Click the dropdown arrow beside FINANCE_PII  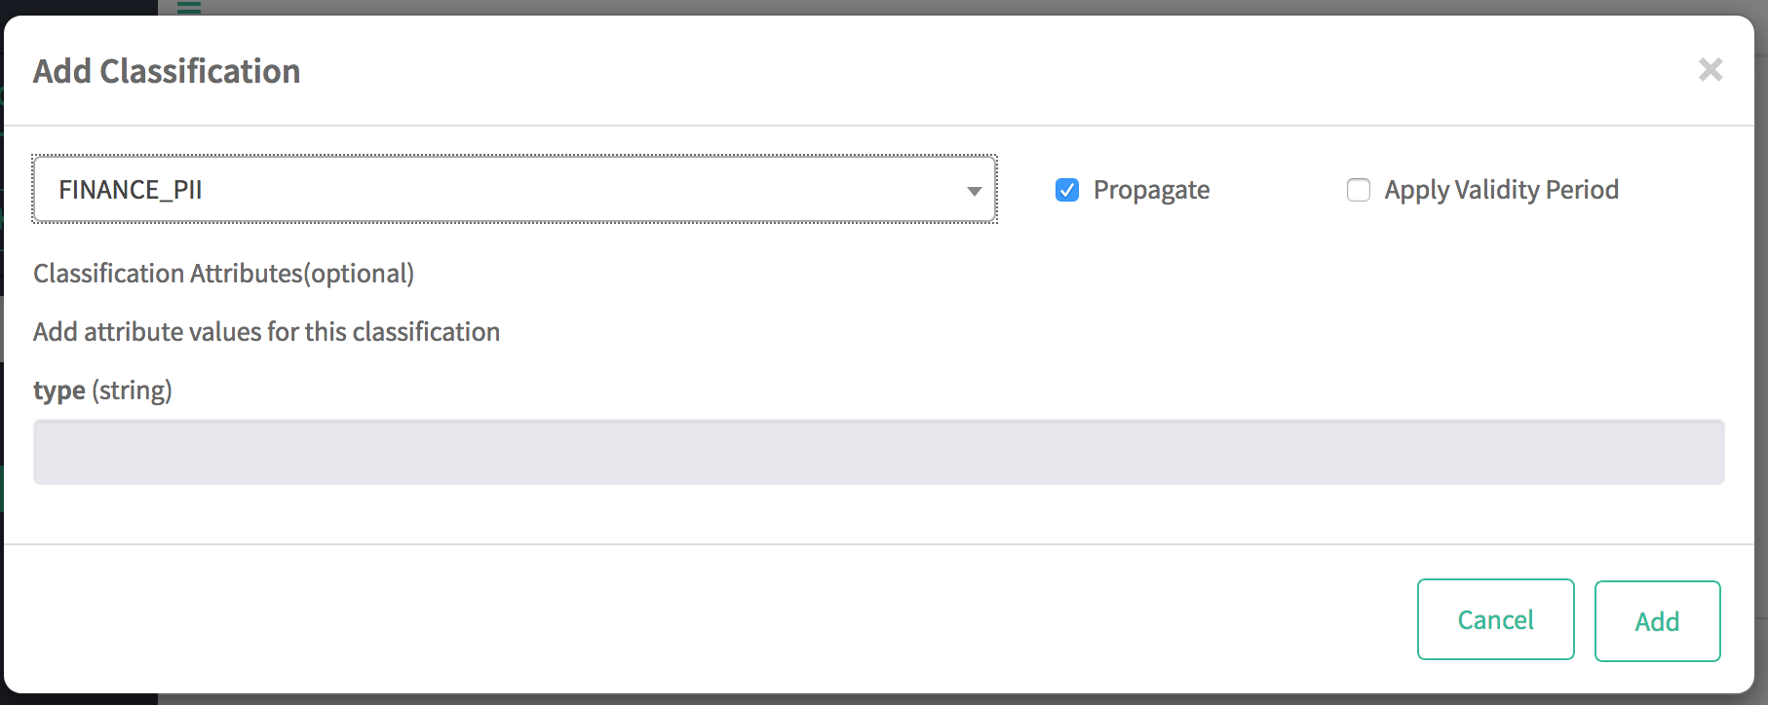[974, 191]
